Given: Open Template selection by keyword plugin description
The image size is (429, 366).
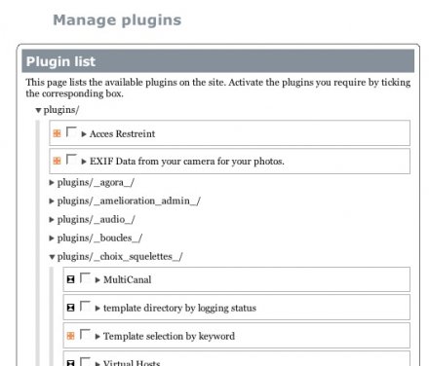Looking at the screenshot, I should pos(169,336).
